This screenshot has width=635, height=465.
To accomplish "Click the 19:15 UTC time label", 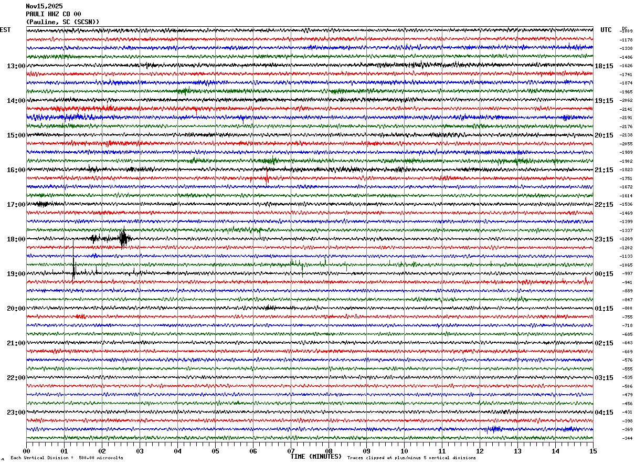I will tap(604, 100).
